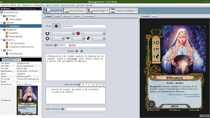
Task: Open the Herramientas menu
Action: point(68,5)
